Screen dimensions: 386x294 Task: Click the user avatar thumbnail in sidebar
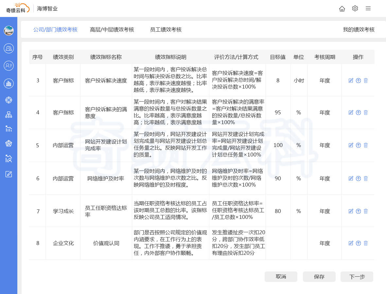[9, 31]
